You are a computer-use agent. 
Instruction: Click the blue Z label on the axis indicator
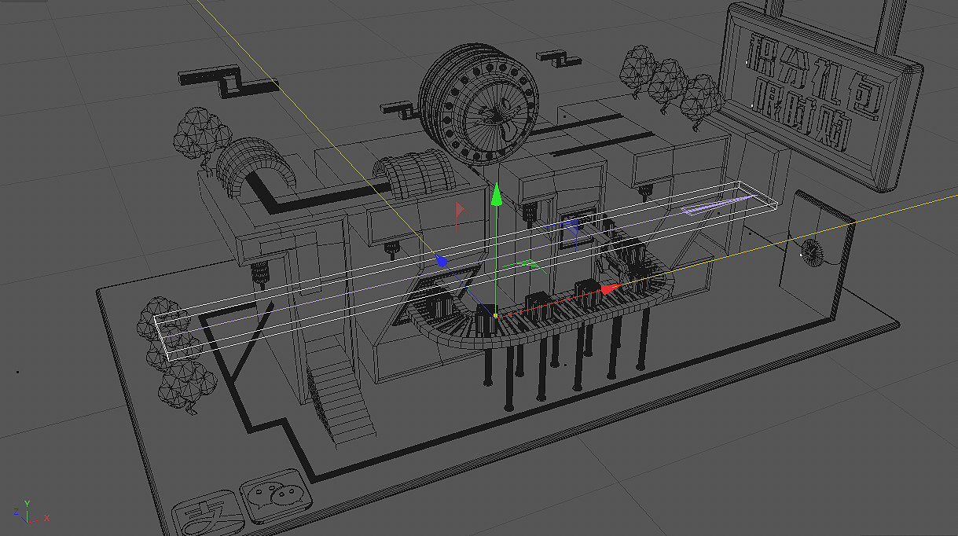[x=16, y=512]
